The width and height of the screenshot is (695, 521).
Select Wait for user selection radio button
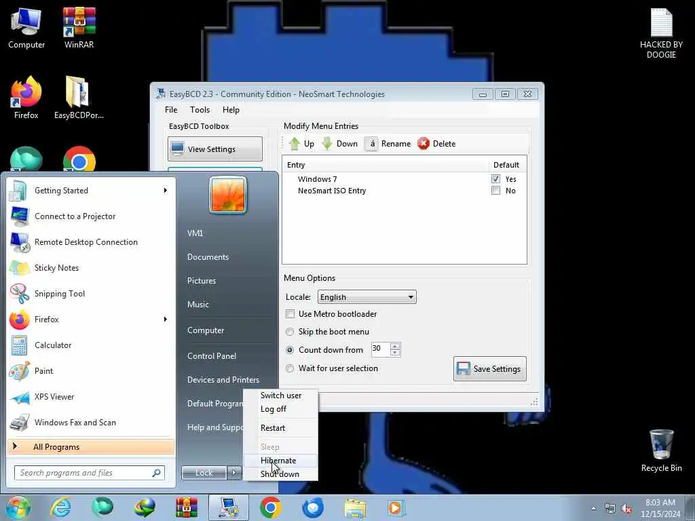coord(290,368)
